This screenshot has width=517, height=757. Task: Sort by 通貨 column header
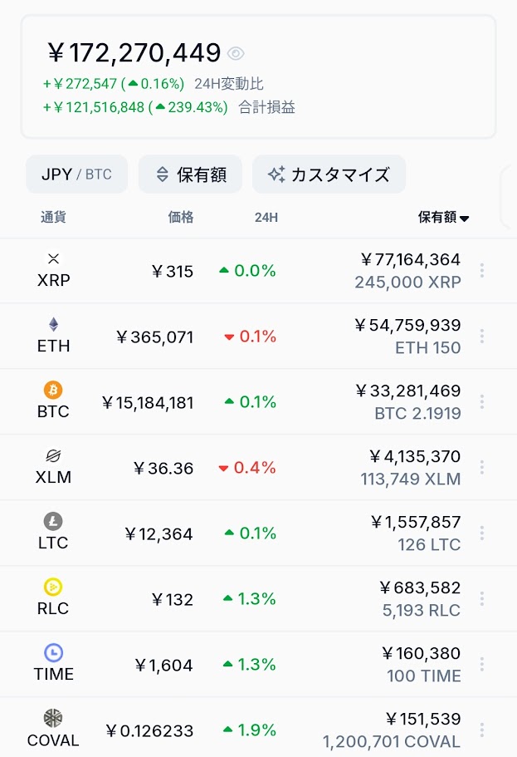[54, 217]
